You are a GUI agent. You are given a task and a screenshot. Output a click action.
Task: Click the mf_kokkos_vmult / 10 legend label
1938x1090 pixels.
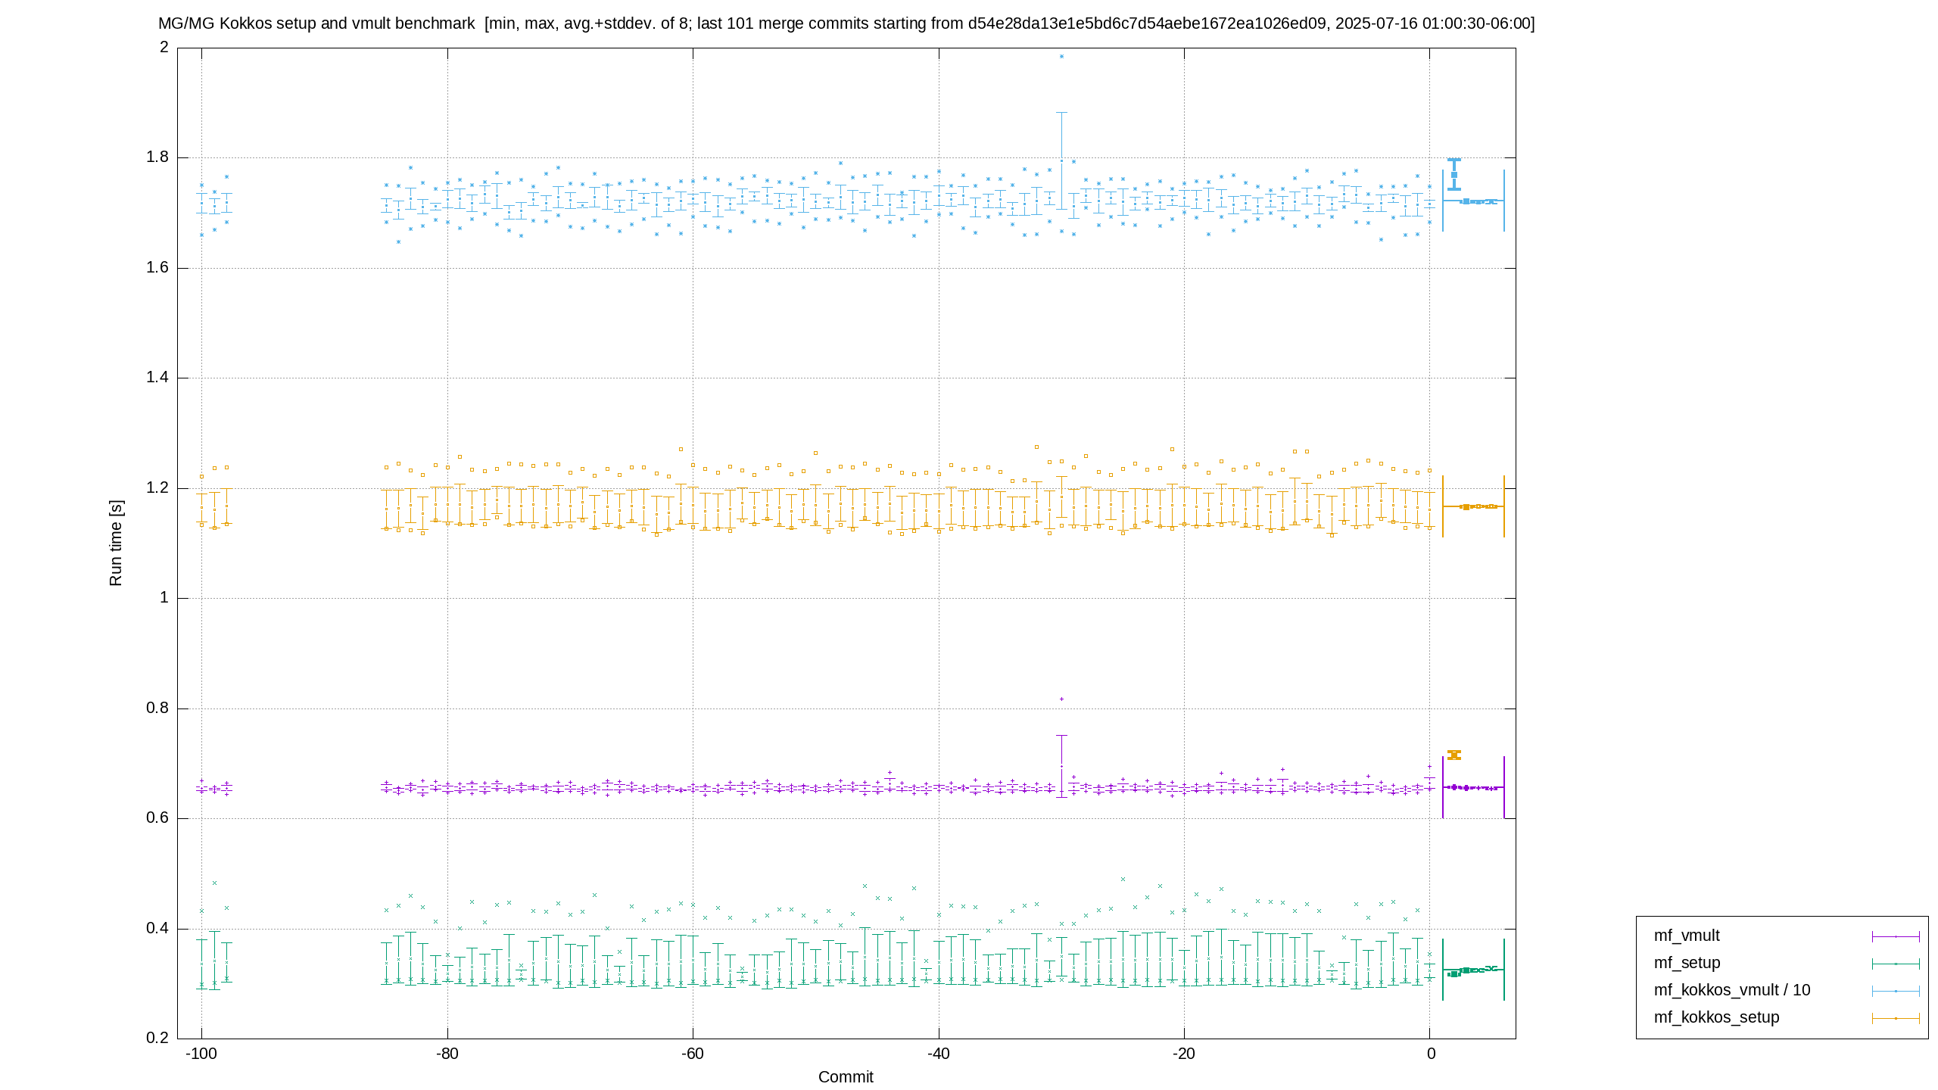click(x=1731, y=990)
